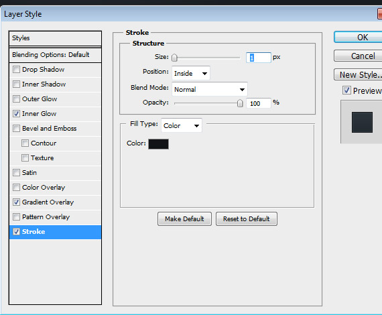The image size is (382, 315).
Task: Enable the Outer Glow checkbox
Action: (x=16, y=99)
